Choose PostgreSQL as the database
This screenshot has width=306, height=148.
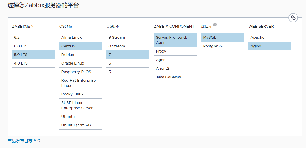222,46
